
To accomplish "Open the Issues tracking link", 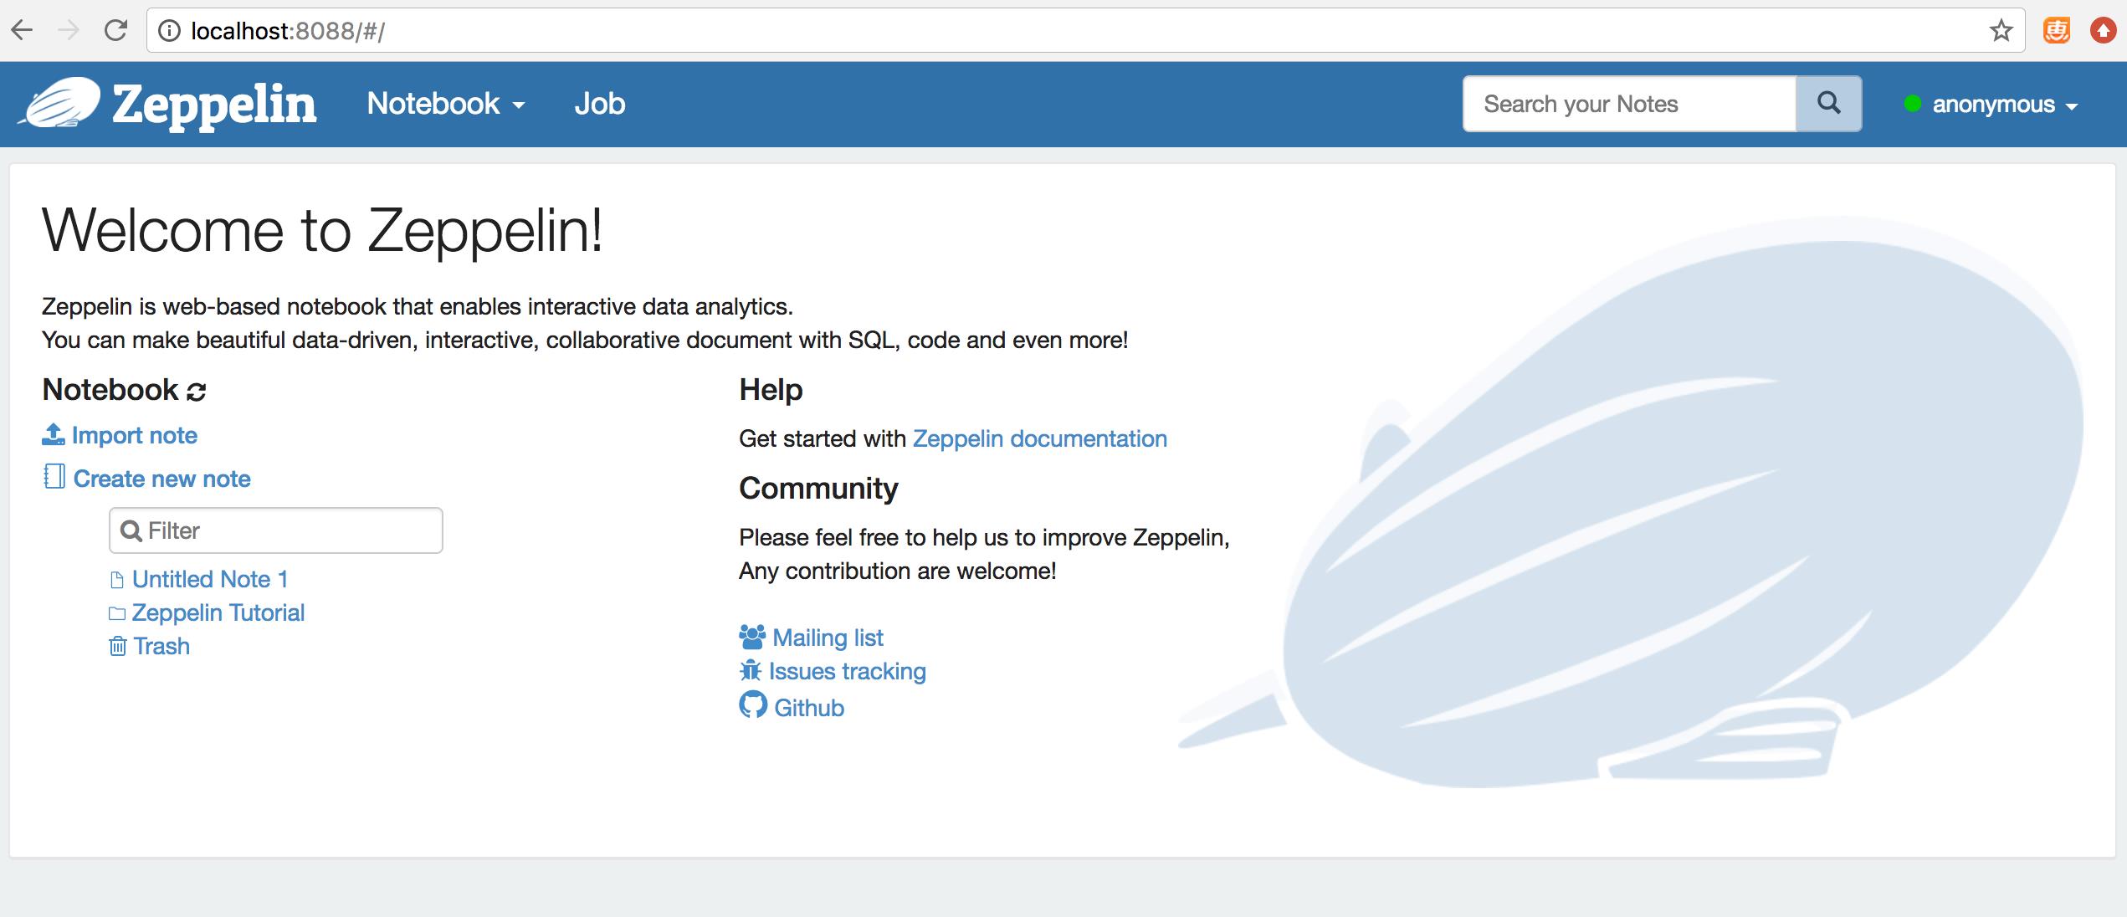I will pyautogui.click(x=848, y=671).
